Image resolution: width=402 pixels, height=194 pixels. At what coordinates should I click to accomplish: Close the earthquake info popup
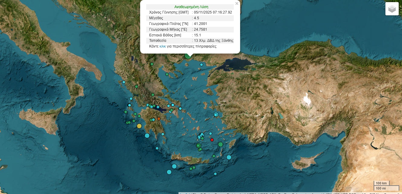237,4
